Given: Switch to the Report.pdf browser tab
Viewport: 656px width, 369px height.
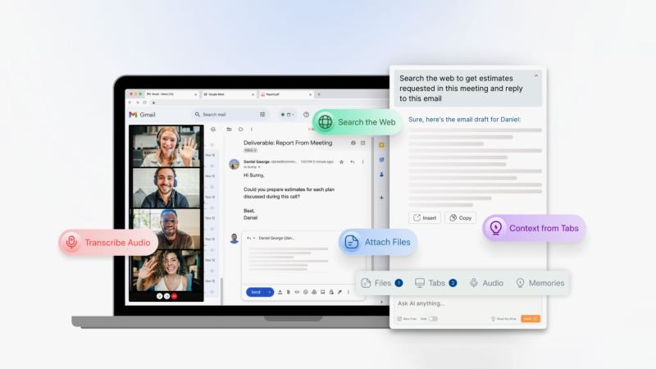Looking at the screenshot, I should click(x=285, y=94).
